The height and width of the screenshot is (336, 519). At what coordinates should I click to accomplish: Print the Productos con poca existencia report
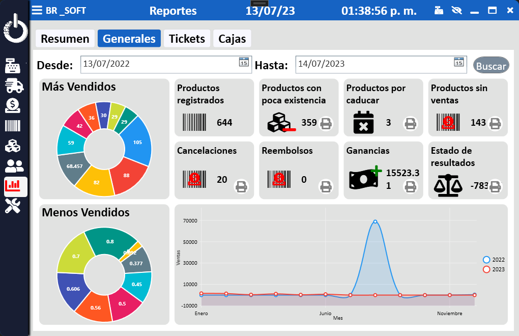326,123
